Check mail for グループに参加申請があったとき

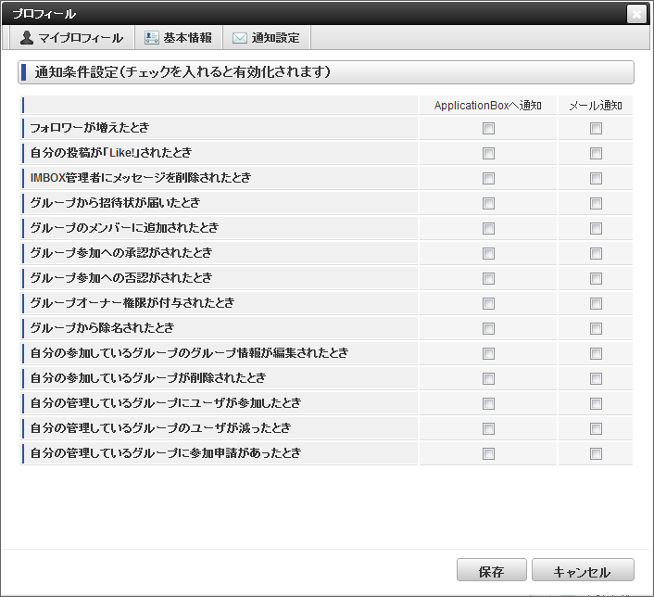click(596, 454)
